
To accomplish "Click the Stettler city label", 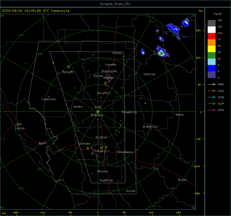I will point(150,74).
